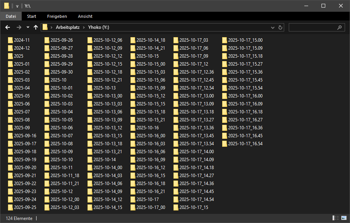Switch to details view in the status bar
Image resolution: width=350 pixels, height=223 pixels.
pyautogui.click(x=335, y=218)
